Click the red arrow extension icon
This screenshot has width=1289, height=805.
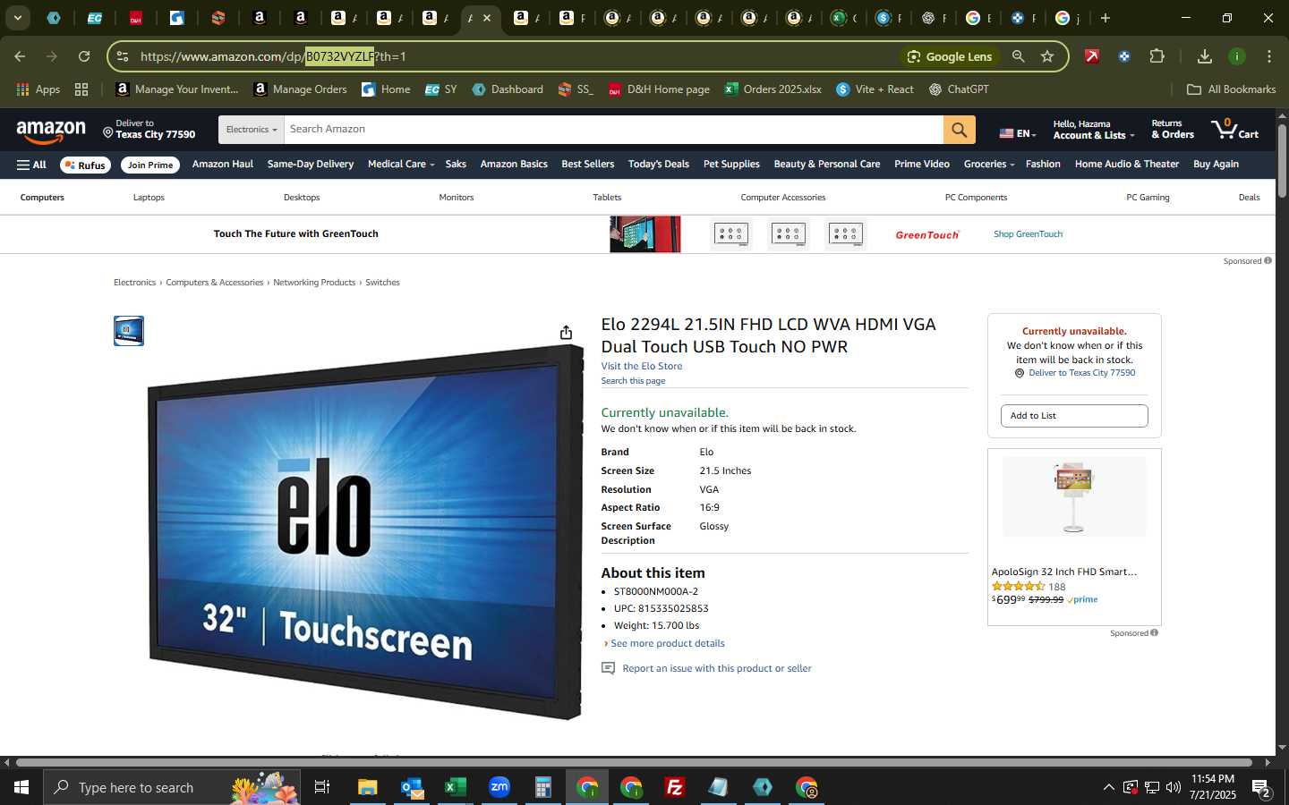[1091, 56]
